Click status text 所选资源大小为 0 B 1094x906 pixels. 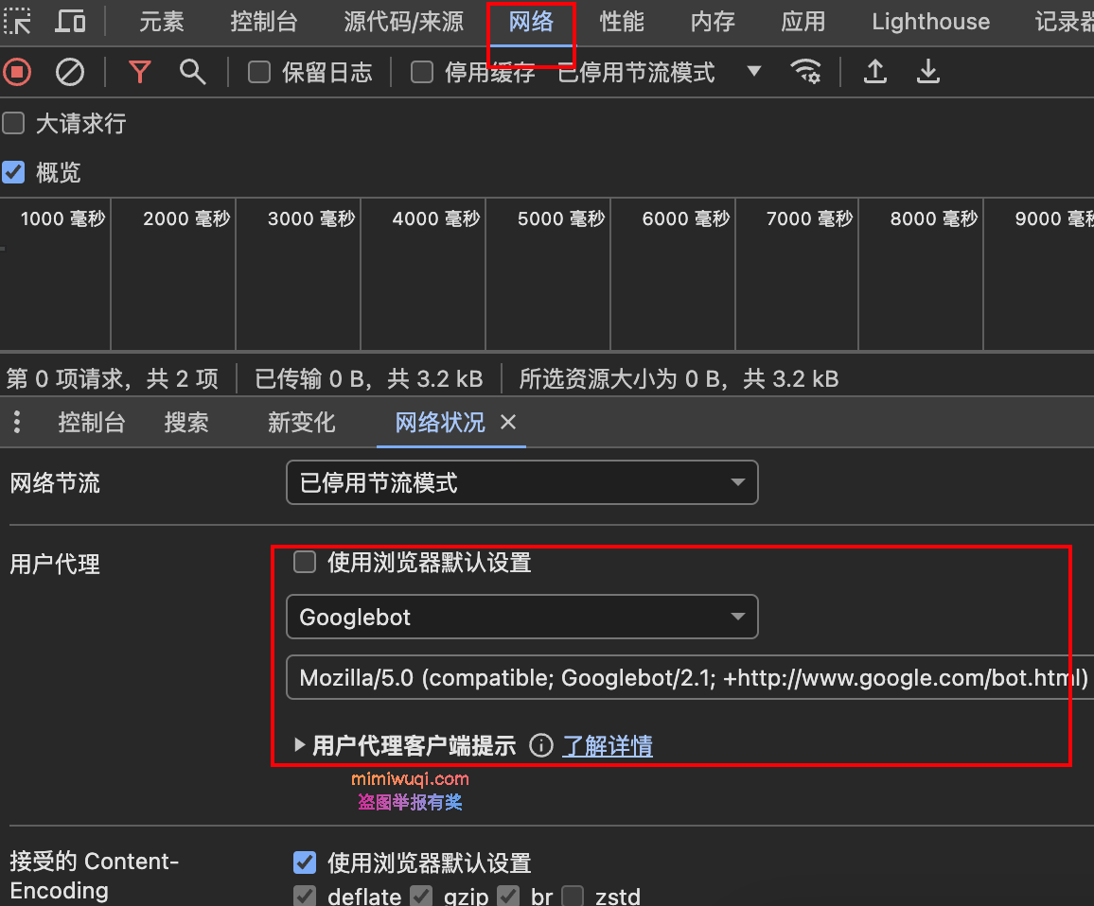pos(620,378)
